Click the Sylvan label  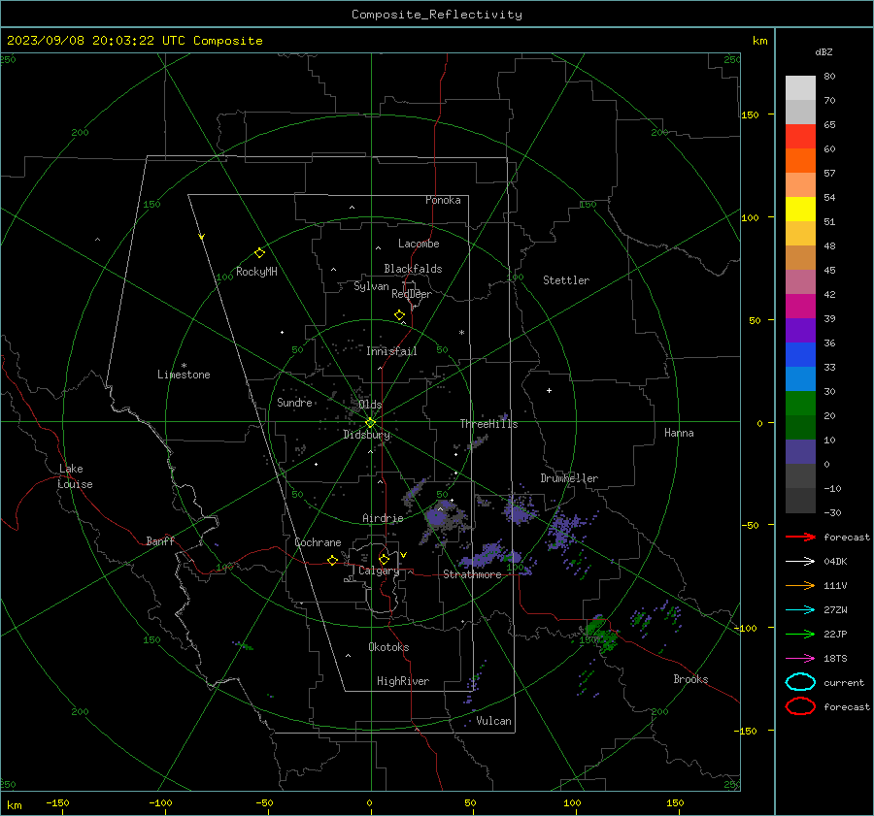371,286
